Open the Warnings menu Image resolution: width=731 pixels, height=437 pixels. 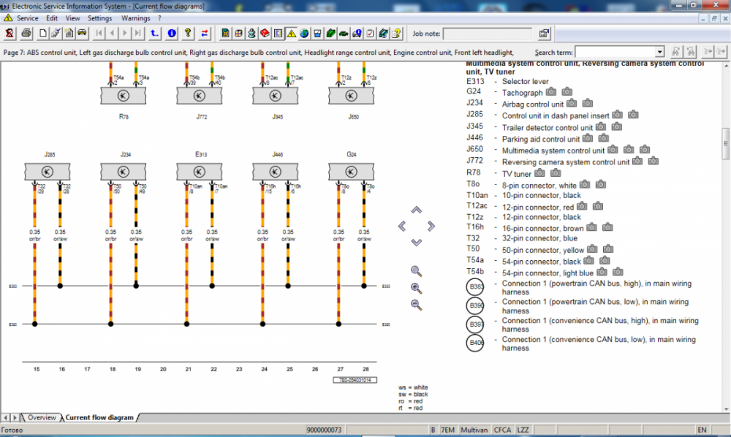(136, 18)
